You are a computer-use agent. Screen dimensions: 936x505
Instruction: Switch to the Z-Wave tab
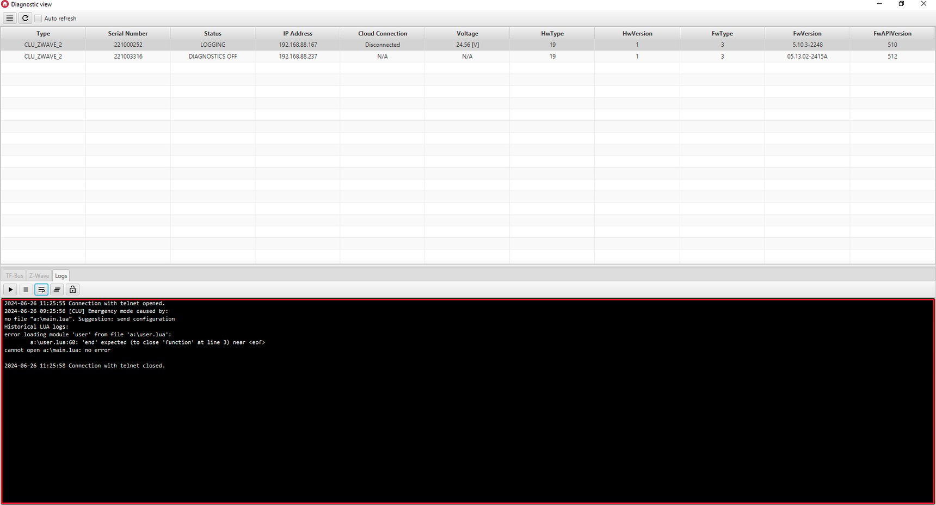[39, 276]
